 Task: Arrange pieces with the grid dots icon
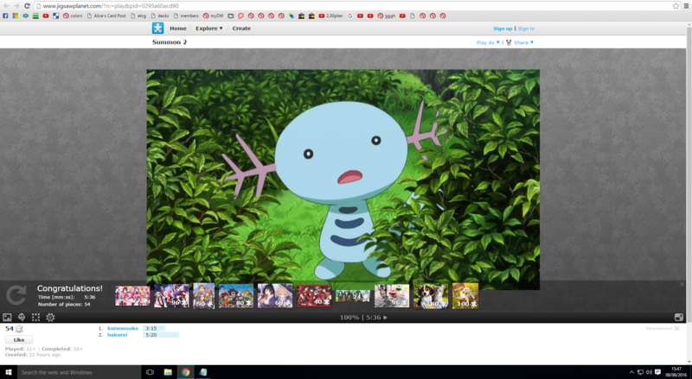(35, 318)
